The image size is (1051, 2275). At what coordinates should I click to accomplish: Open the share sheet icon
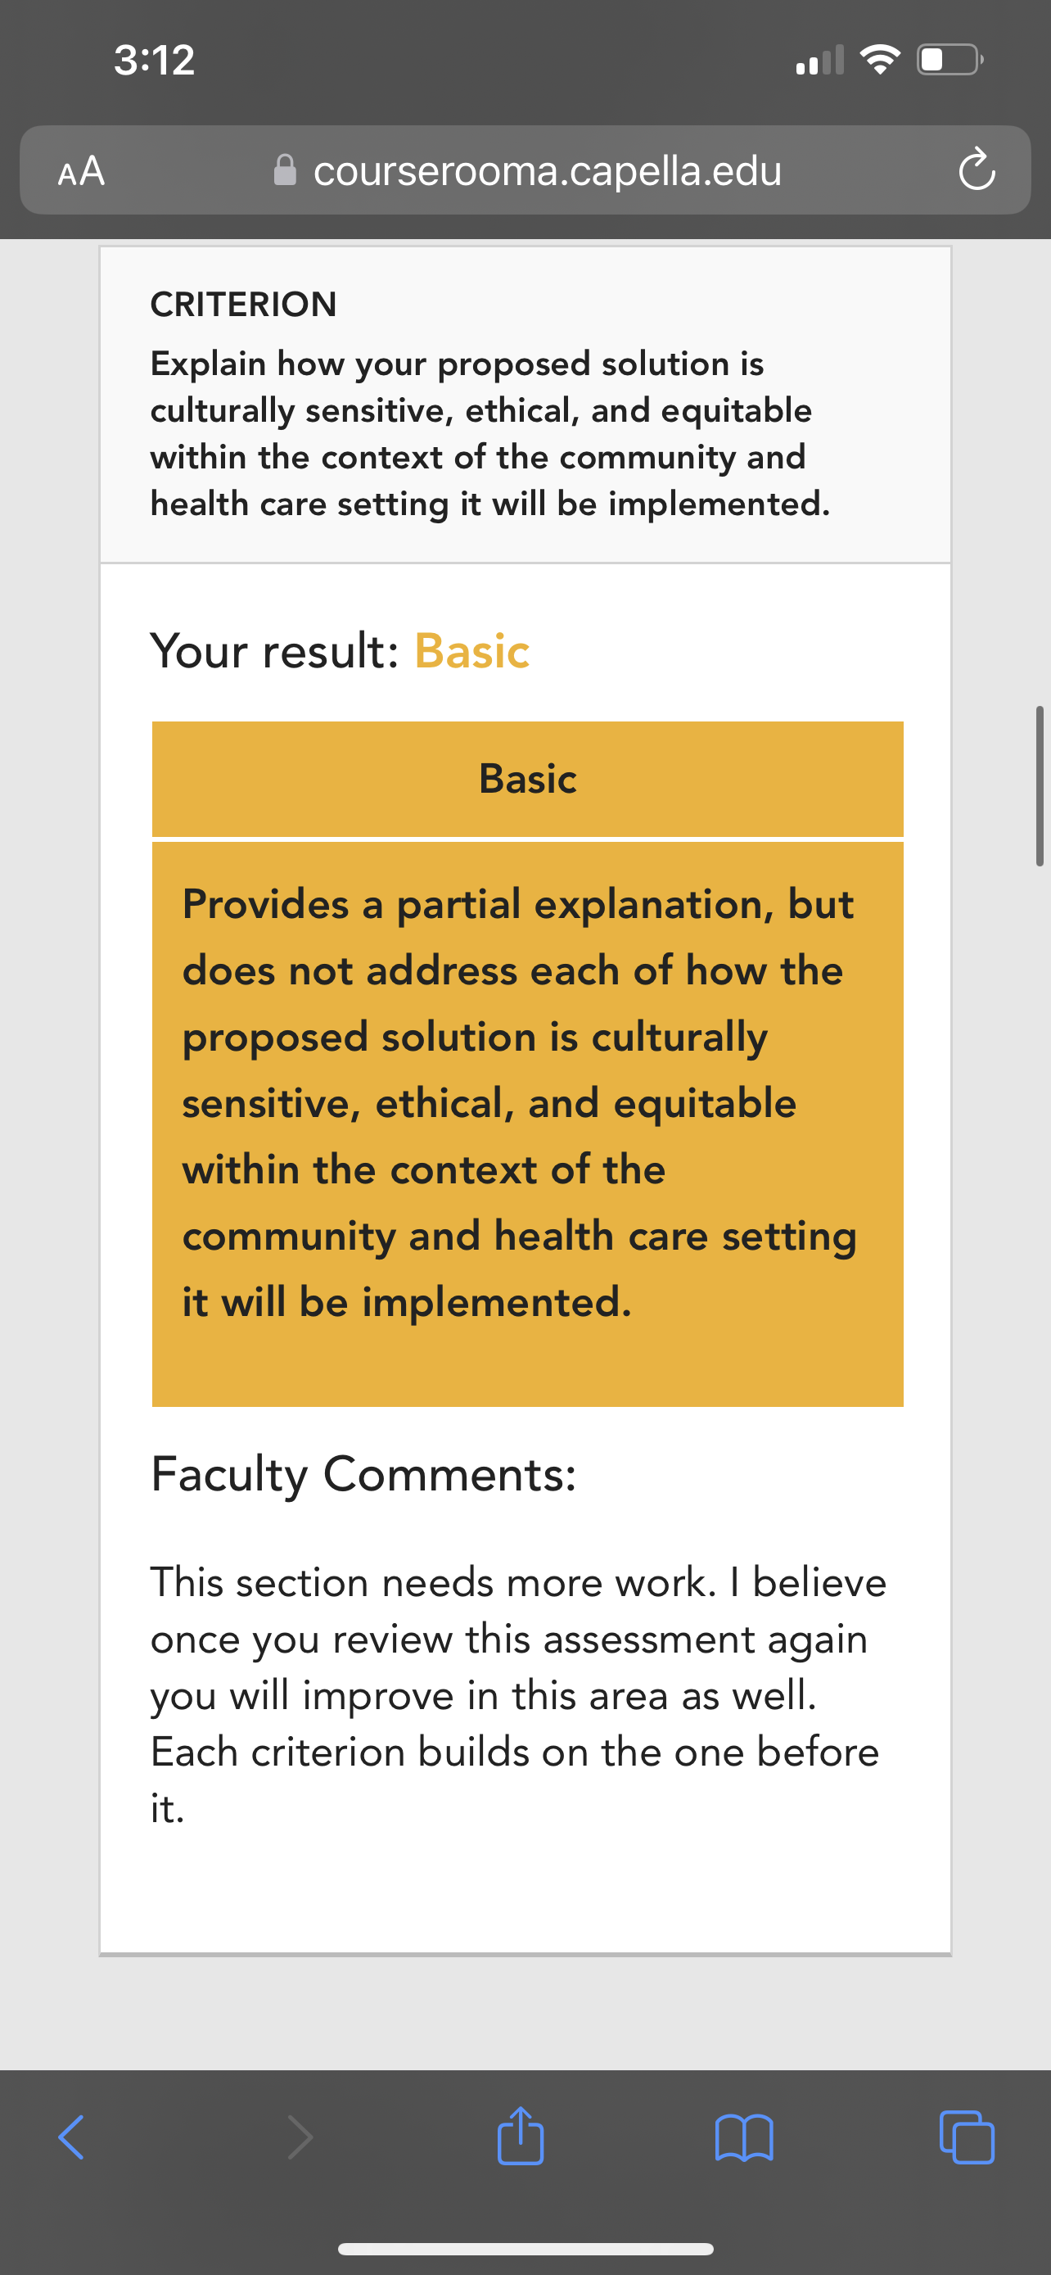(521, 2135)
